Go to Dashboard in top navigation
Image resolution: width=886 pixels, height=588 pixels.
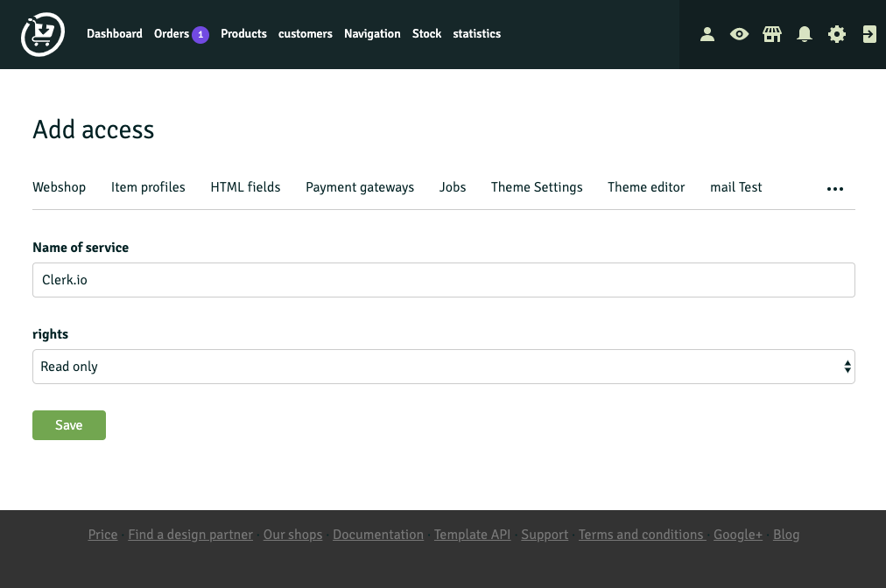(x=114, y=34)
